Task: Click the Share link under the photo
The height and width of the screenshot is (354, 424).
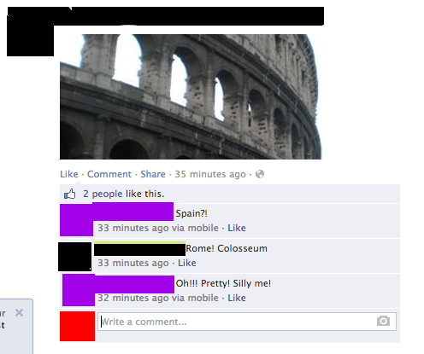Action: (153, 174)
